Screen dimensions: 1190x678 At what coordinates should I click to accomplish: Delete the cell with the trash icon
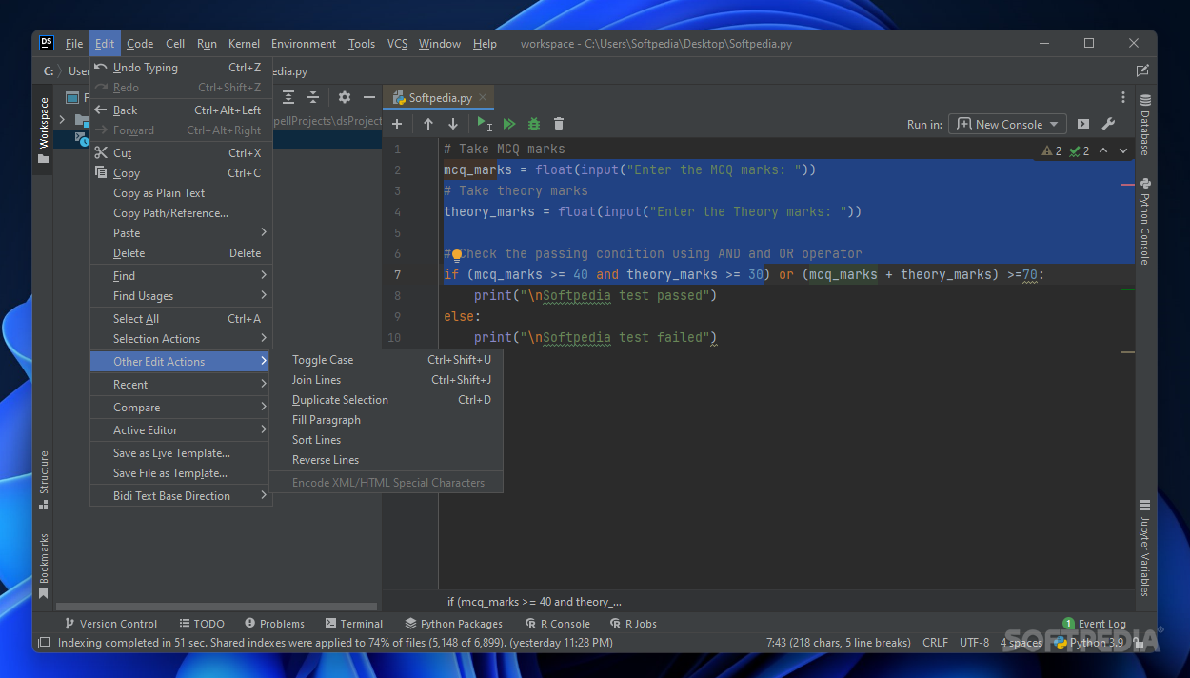[559, 124]
